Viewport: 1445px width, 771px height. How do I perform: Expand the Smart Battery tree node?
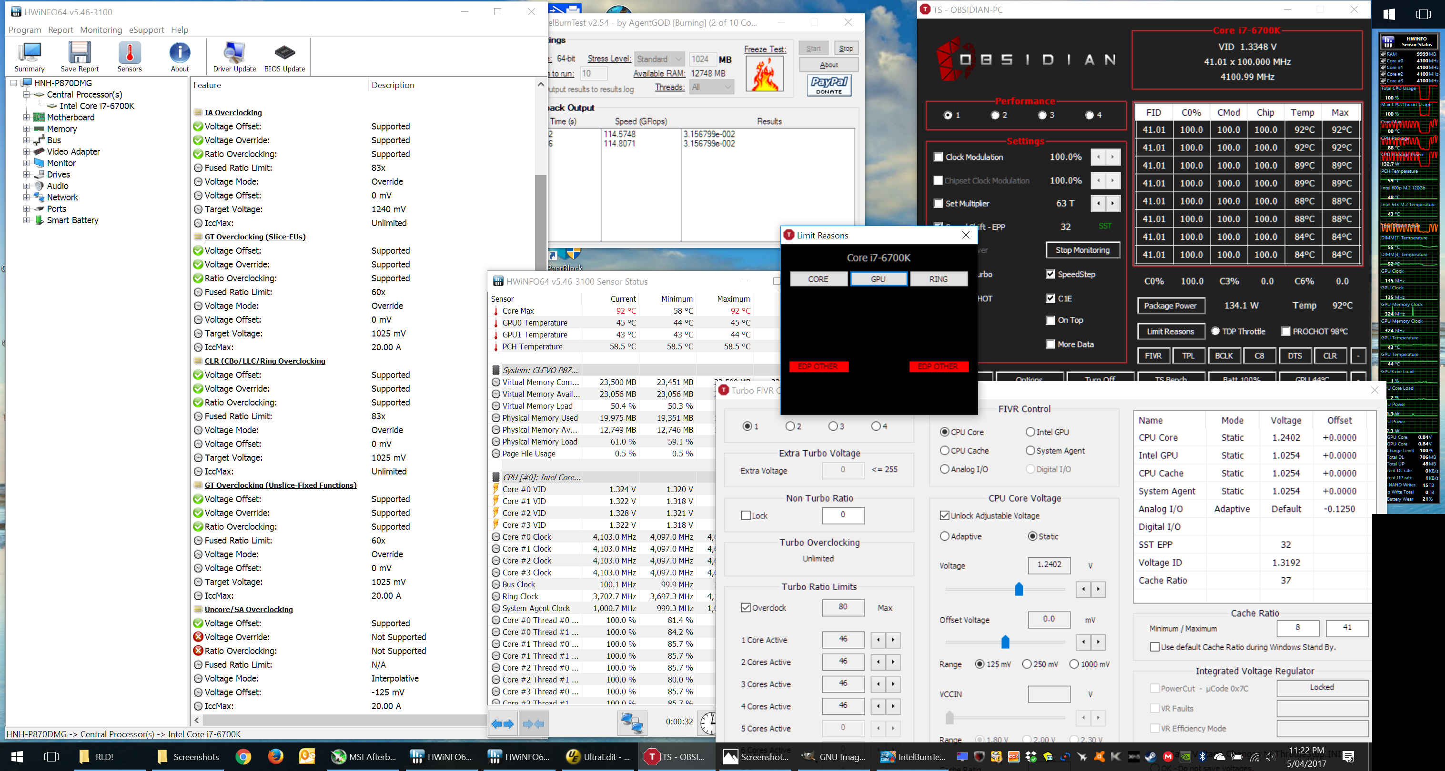click(x=26, y=220)
